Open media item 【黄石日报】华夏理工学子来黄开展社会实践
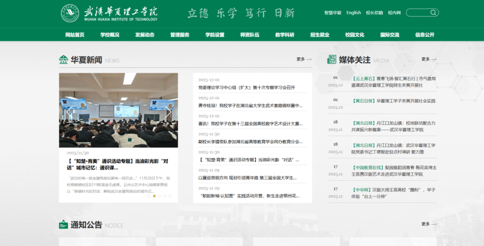The image size is (484, 246). (393, 101)
